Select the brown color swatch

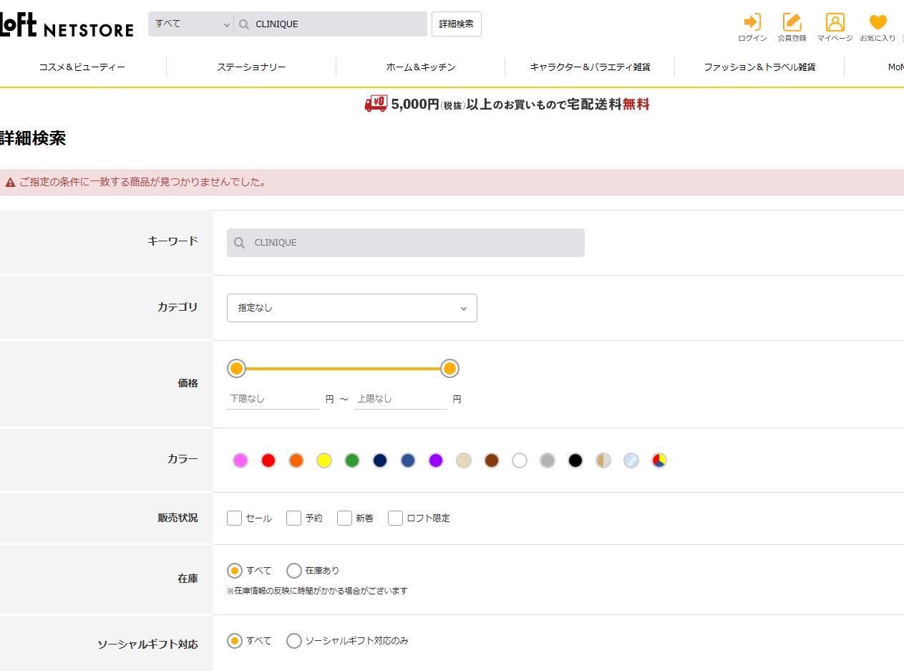click(x=492, y=460)
